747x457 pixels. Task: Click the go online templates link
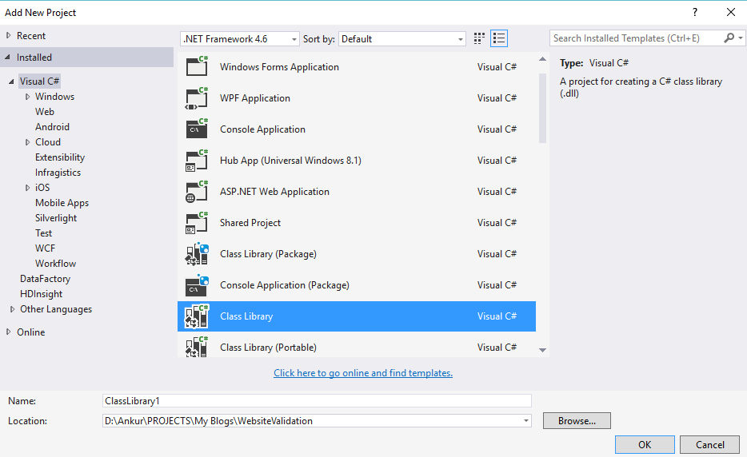coord(363,373)
